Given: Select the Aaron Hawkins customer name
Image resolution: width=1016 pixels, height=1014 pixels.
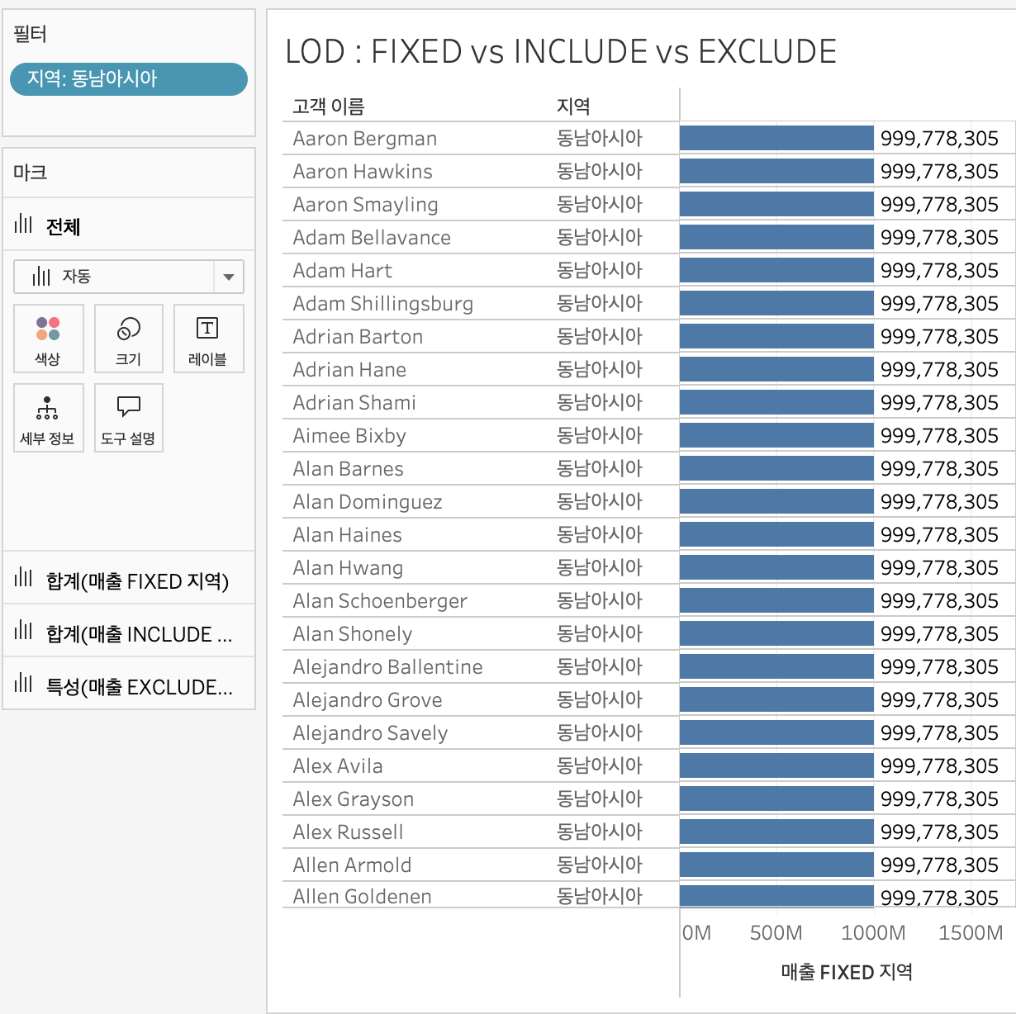Looking at the screenshot, I should [363, 172].
